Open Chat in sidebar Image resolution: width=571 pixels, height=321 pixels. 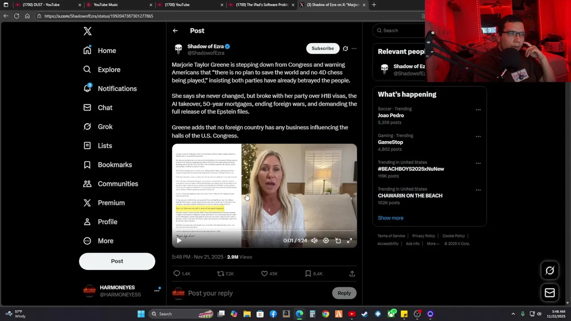click(x=98, y=107)
